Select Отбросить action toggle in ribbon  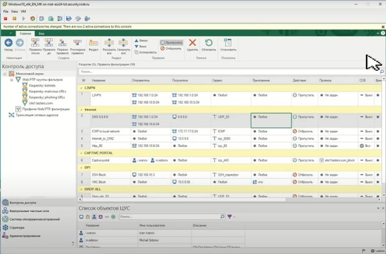tap(171, 49)
